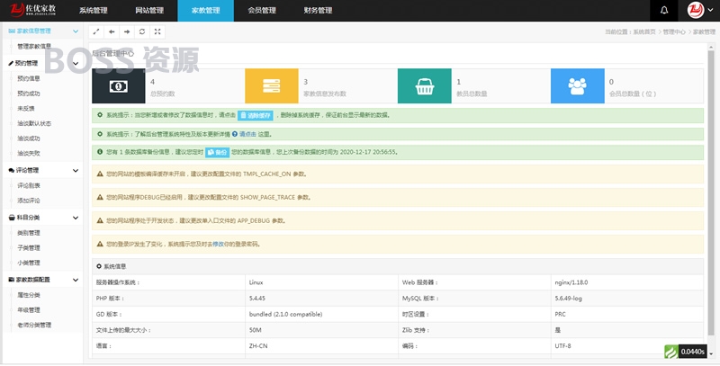Image resolution: width=720 pixels, height=366 pixels.
Task: Collapse the 家教信息管理 section chevron
Action: 76,31
